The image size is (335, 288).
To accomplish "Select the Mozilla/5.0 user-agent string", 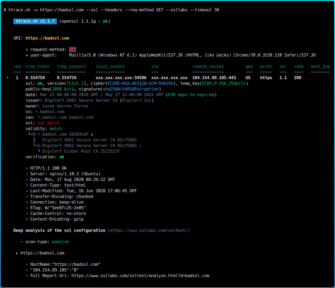I will point(192,55).
